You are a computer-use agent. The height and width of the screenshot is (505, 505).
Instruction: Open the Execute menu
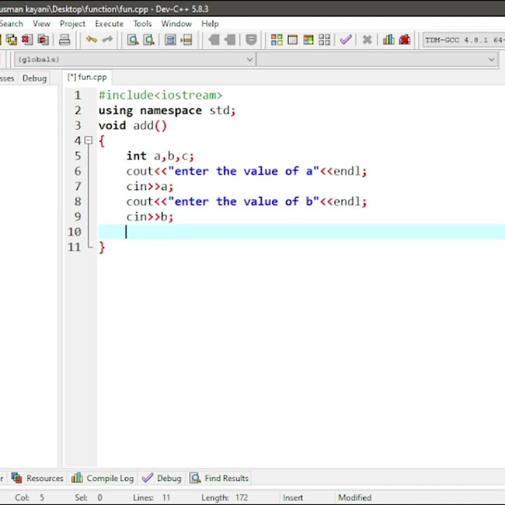109,24
